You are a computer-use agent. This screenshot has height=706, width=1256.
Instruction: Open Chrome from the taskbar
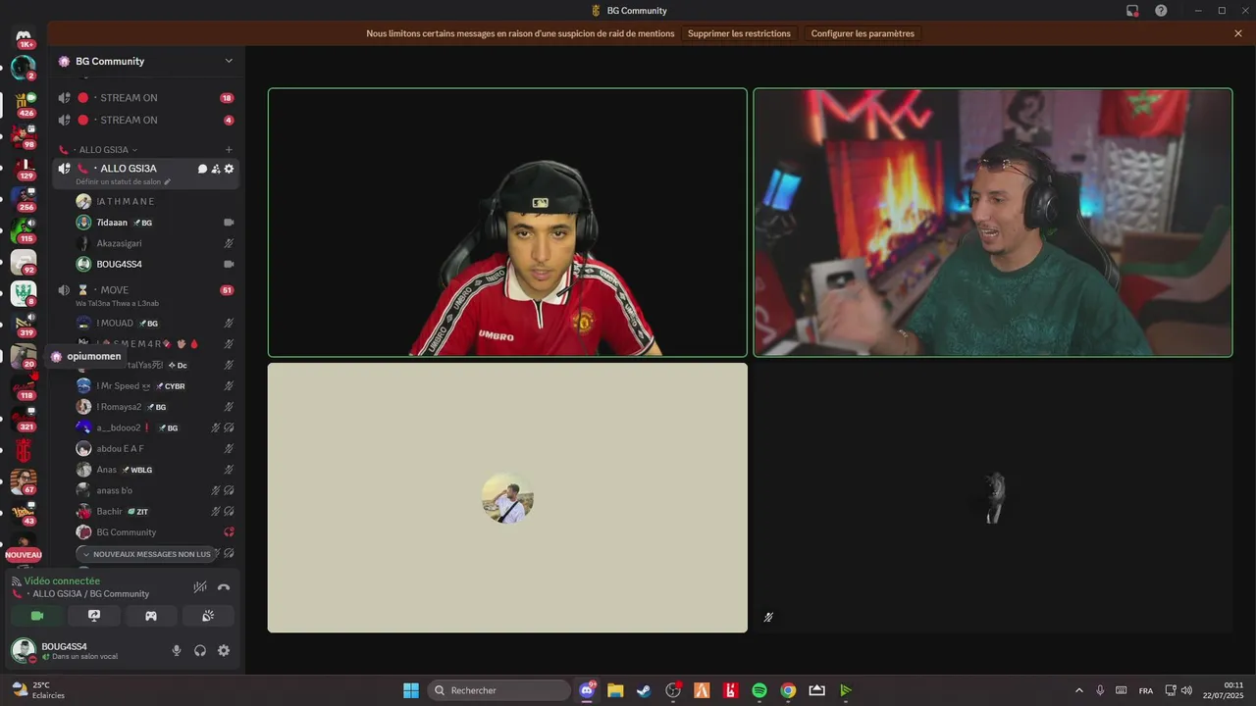[788, 690]
